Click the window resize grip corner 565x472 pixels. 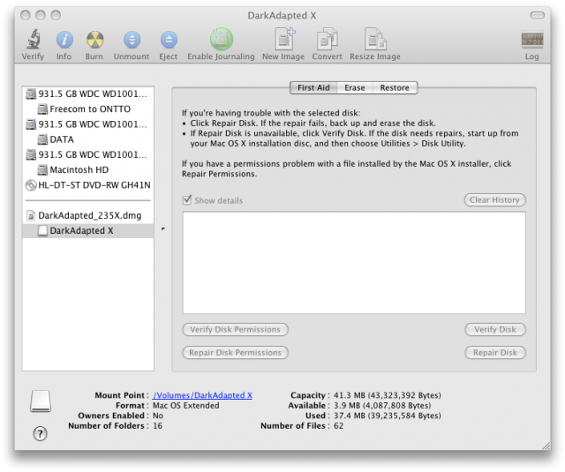[546, 446]
